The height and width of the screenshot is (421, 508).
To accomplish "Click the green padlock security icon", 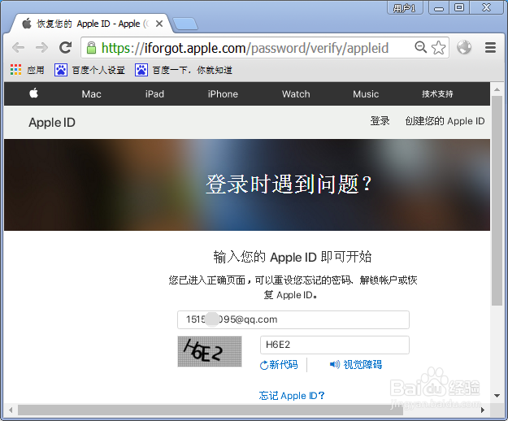I will click(x=91, y=48).
